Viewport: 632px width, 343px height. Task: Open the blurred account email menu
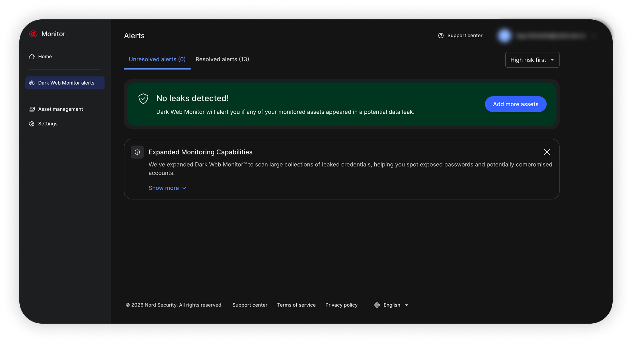click(551, 36)
